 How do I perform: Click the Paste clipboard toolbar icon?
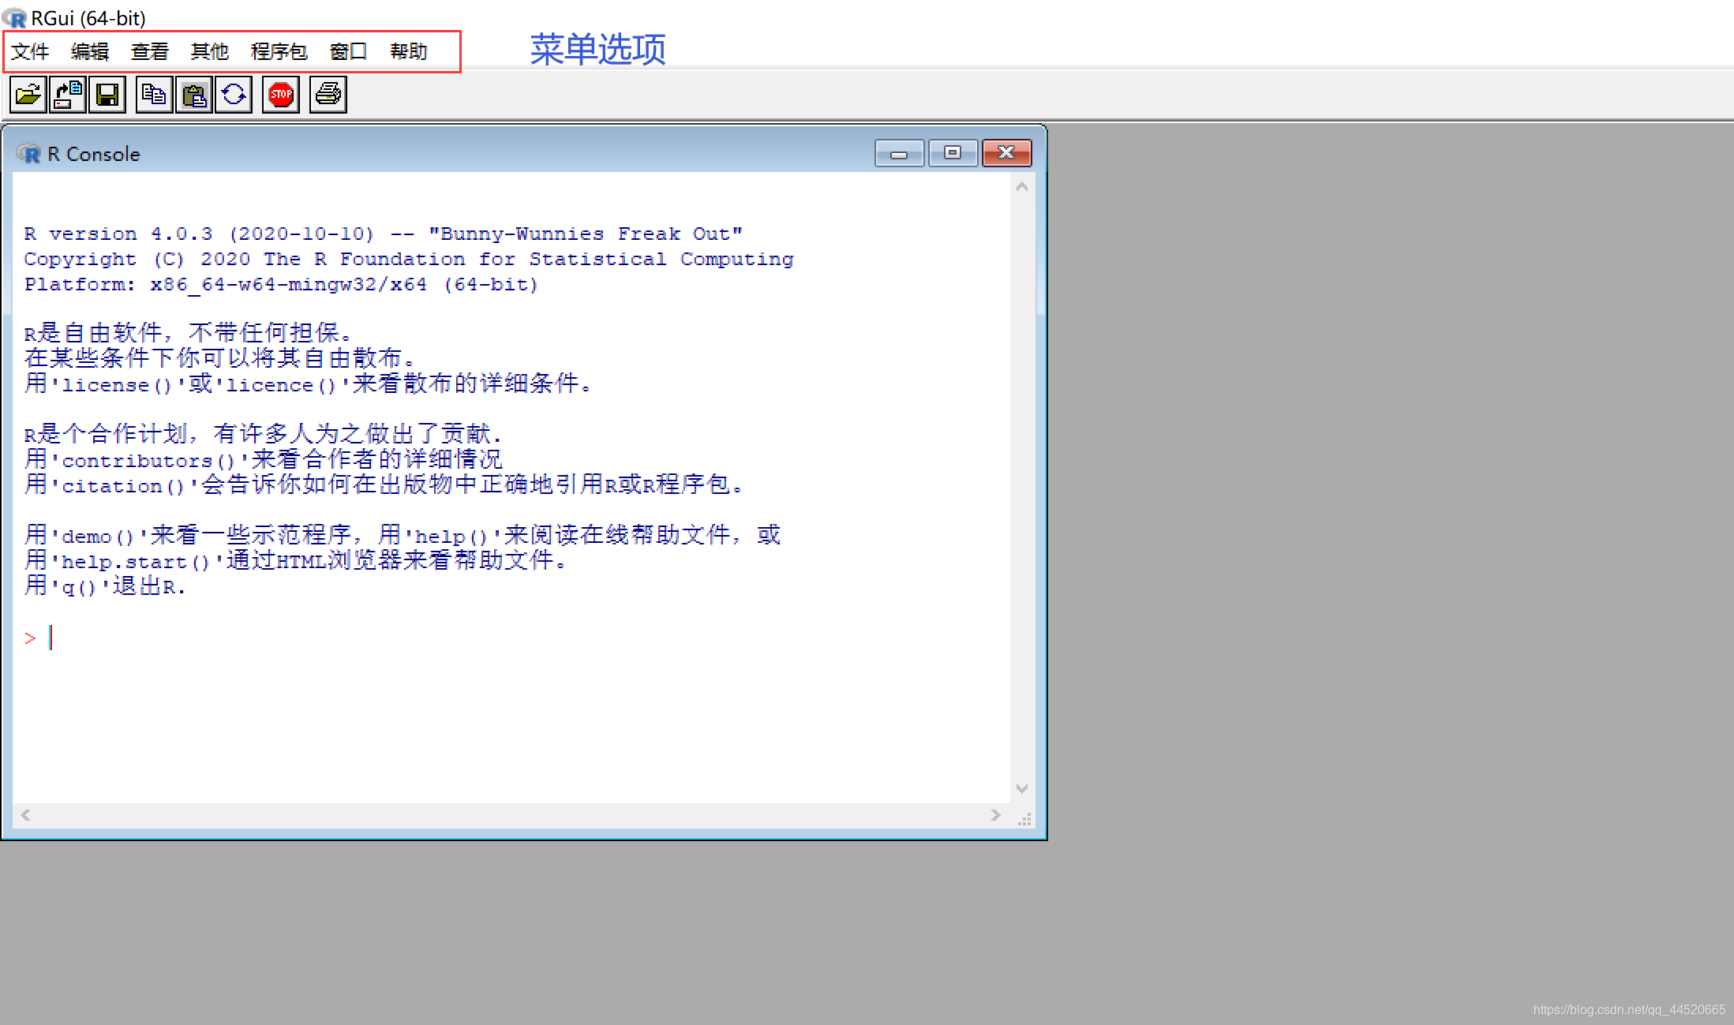[193, 95]
